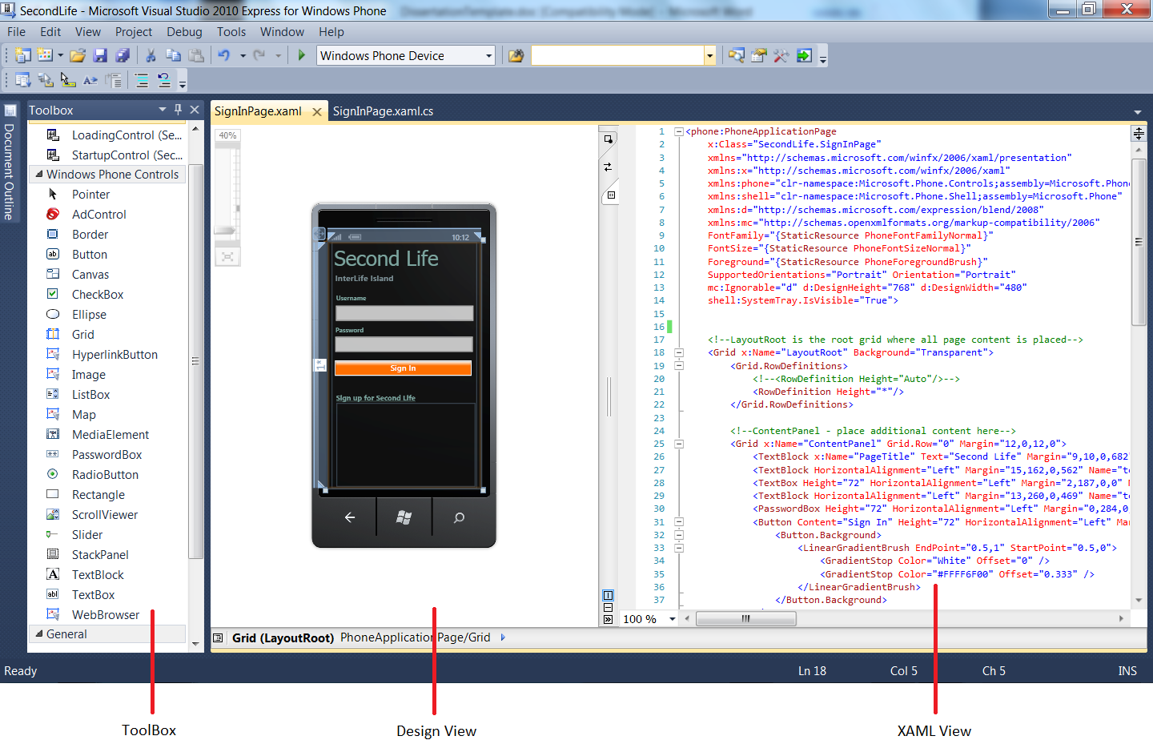Click Fit to screen icon below zoom slider

pyautogui.click(x=227, y=256)
